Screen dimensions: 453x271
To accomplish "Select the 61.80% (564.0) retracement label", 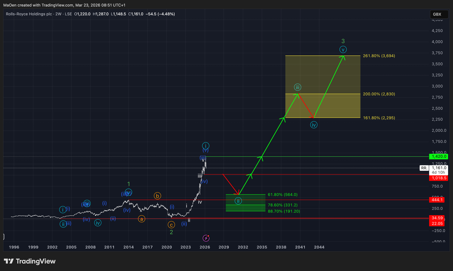I will tap(283, 194).
